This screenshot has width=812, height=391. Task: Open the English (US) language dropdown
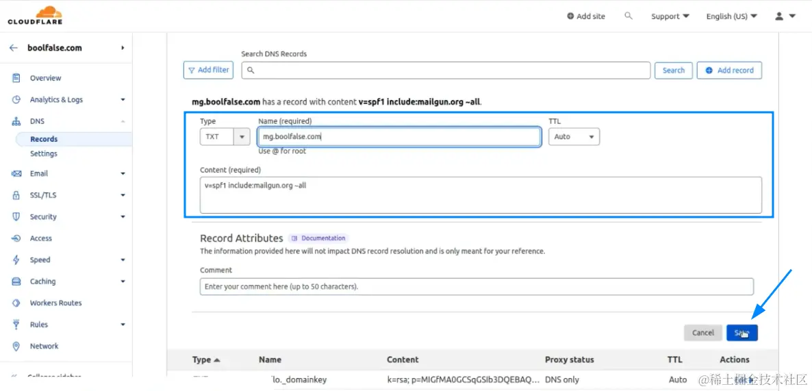732,16
